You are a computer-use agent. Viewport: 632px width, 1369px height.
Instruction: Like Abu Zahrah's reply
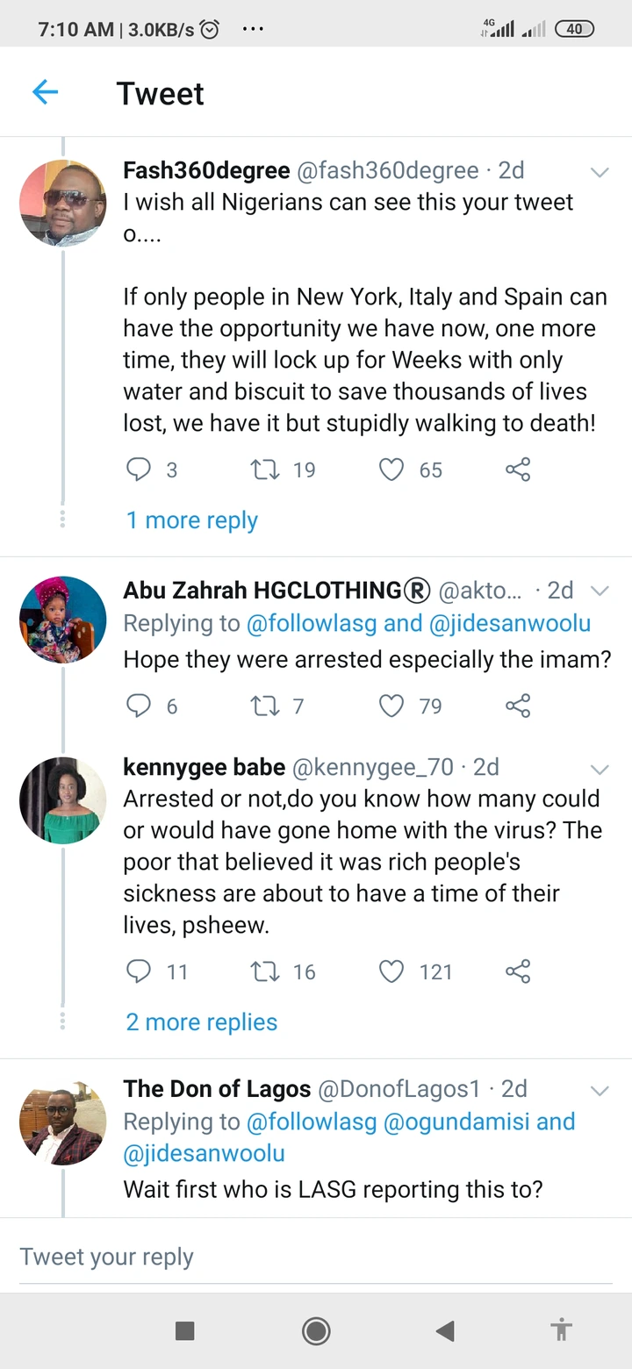click(x=391, y=706)
